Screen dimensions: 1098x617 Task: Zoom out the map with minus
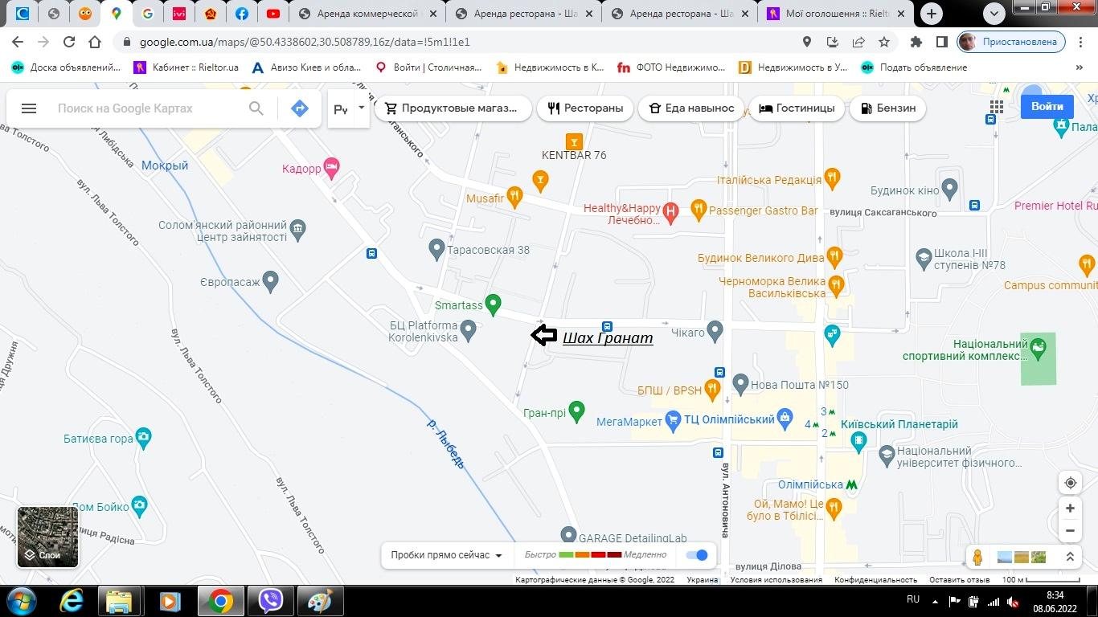1070,530
